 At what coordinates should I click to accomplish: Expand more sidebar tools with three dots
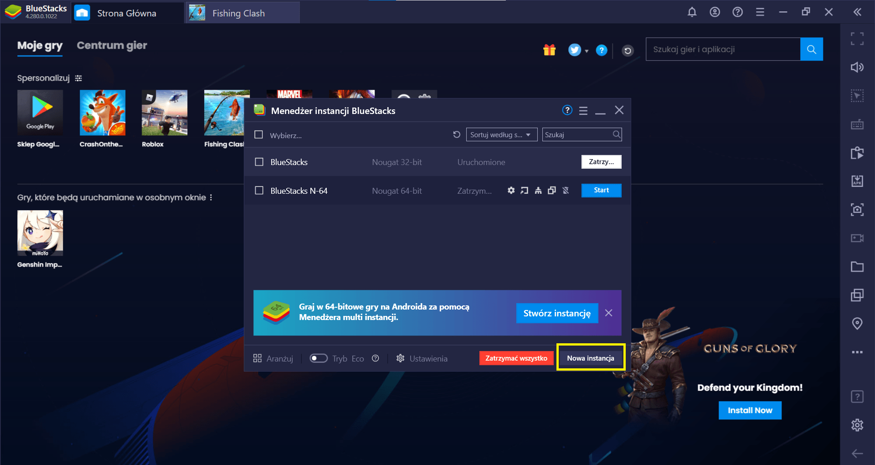tap(857, 352)
